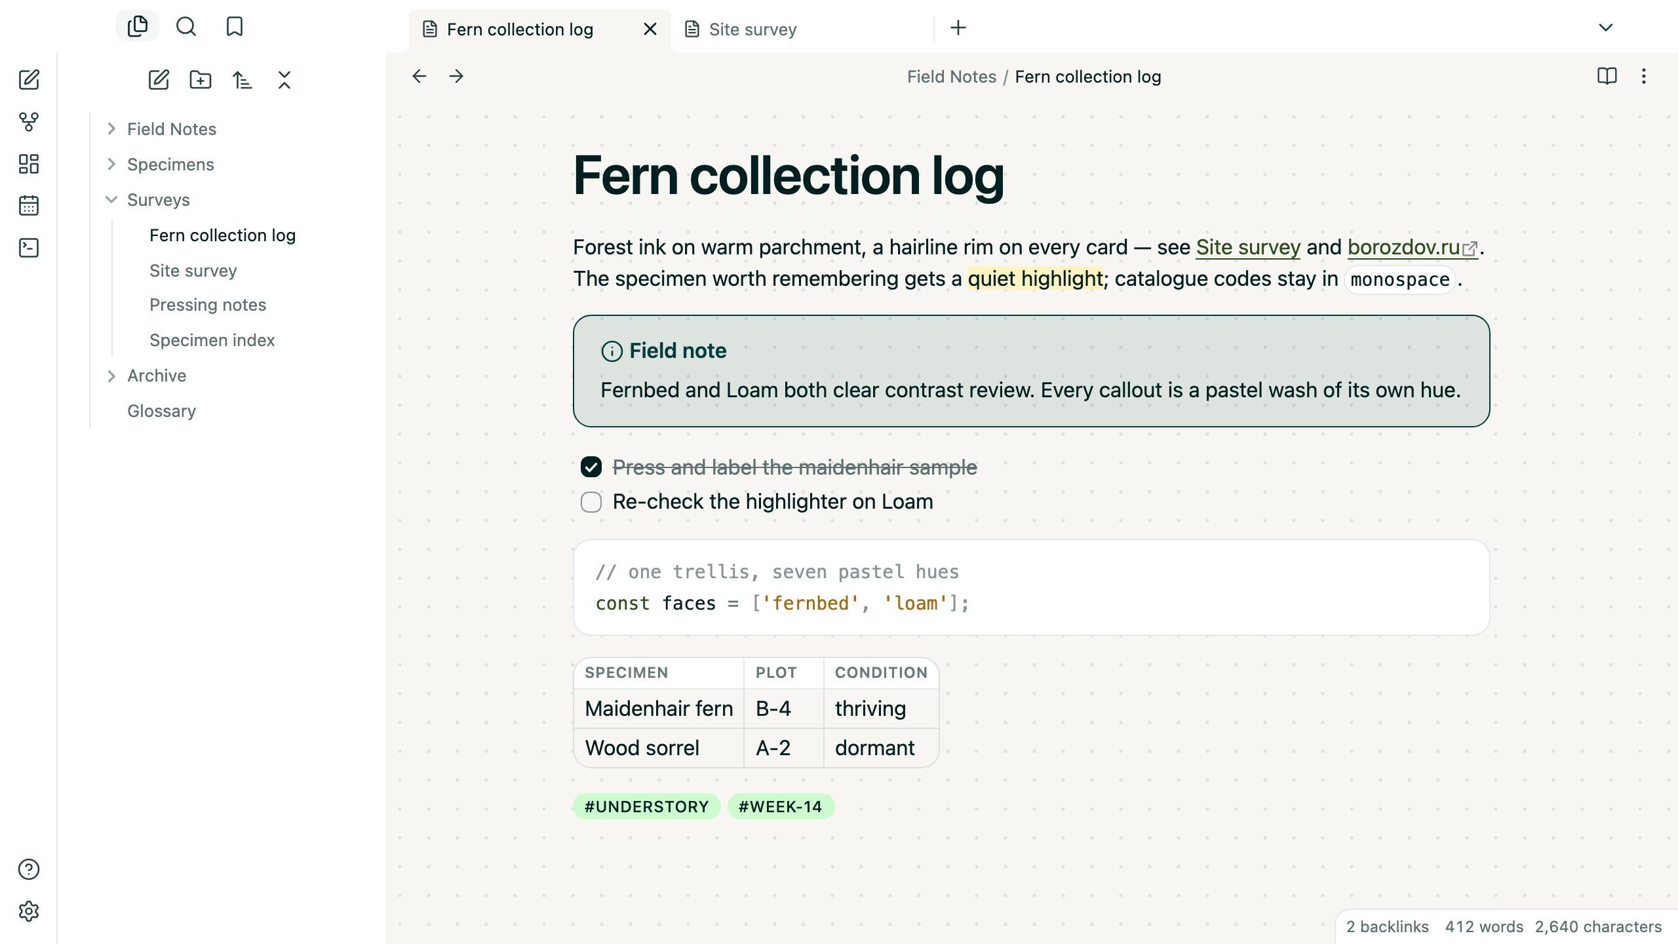Expand the Field Notes folder

(x=111, y=128)
